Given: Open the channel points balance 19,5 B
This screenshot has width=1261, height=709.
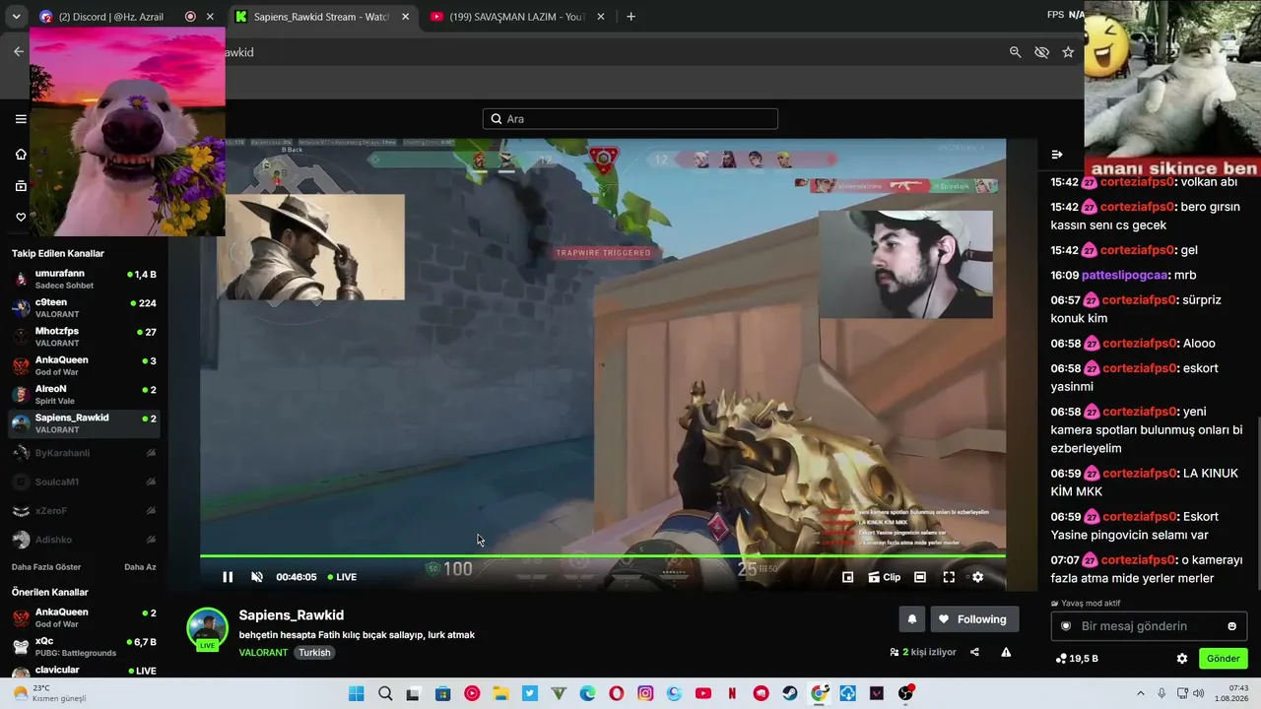Looking at the screenshot, I should 1077,659.
